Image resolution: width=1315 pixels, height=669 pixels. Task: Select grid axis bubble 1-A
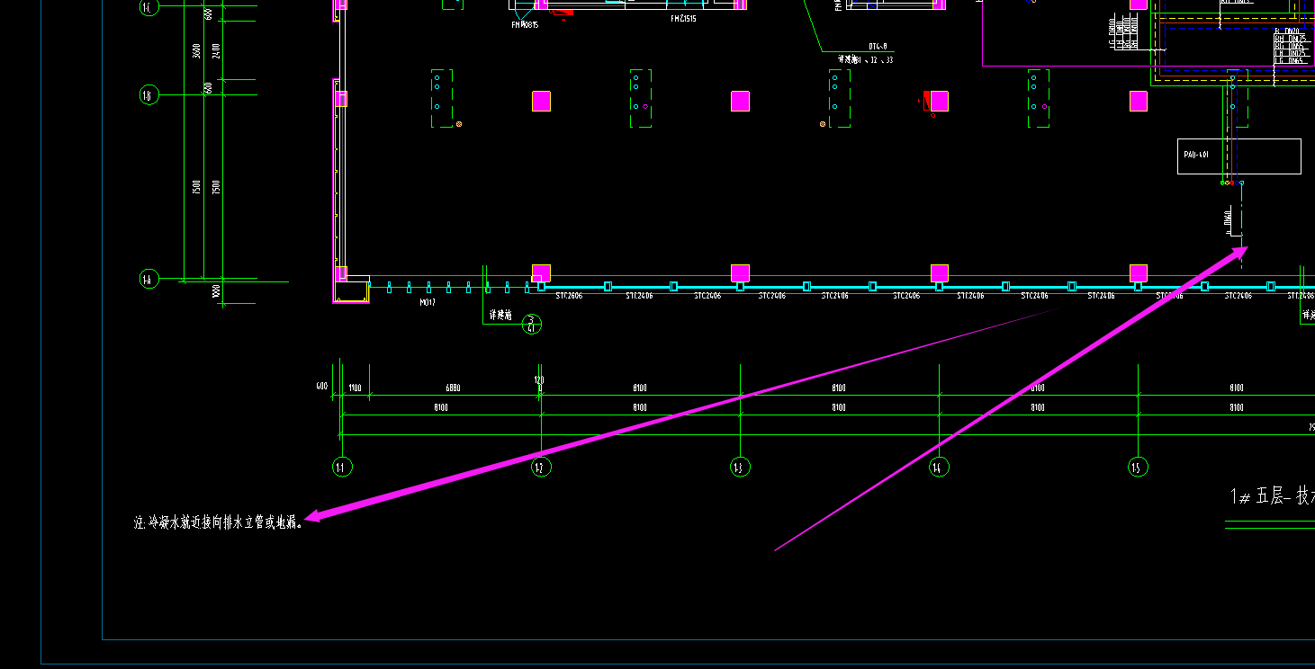coord(149,280)
